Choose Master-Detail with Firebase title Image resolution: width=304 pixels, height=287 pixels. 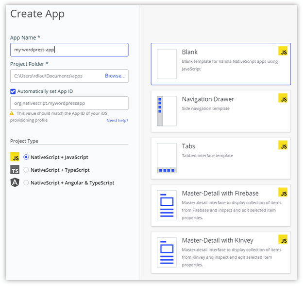pos(220,194)
